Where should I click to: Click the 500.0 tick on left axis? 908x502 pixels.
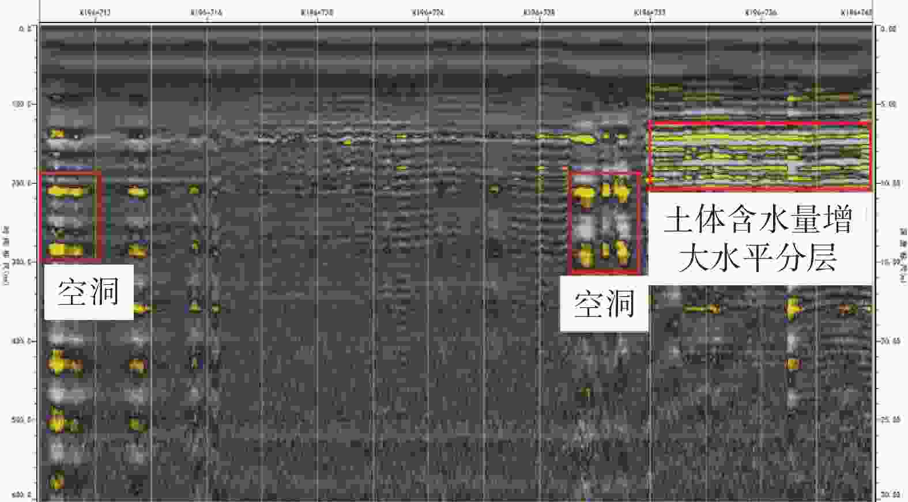[x=23, y=420]
